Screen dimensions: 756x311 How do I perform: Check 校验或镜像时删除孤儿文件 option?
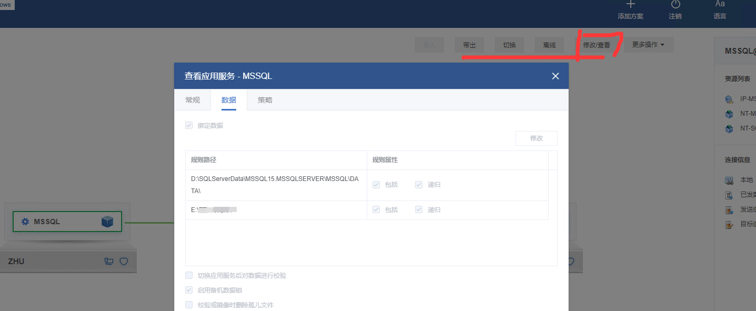189,305
